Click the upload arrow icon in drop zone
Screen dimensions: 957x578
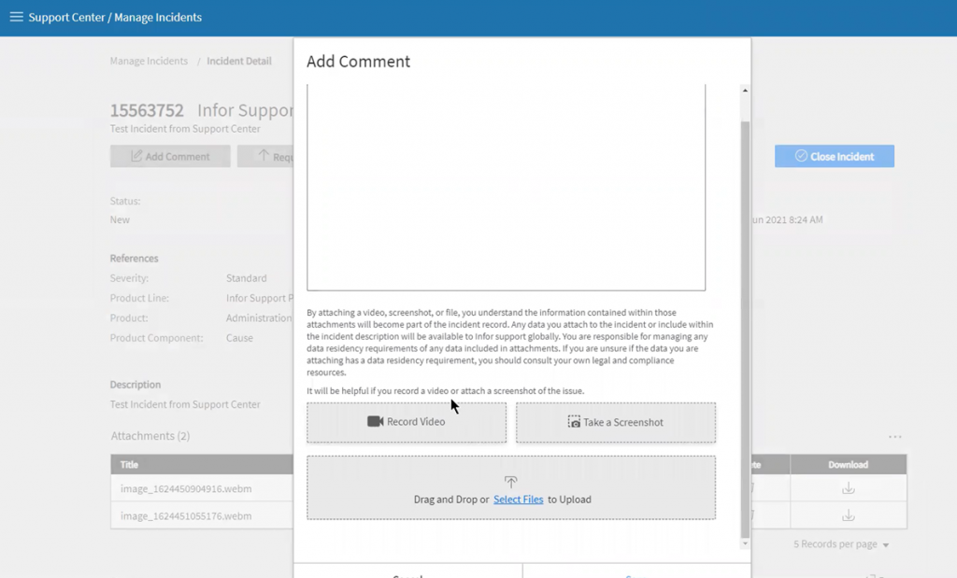[x=510, y=482]
